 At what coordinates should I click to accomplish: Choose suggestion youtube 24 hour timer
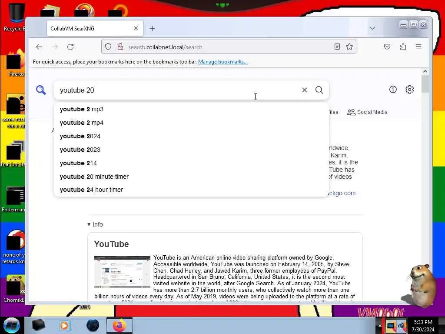[x=191, y=190]
